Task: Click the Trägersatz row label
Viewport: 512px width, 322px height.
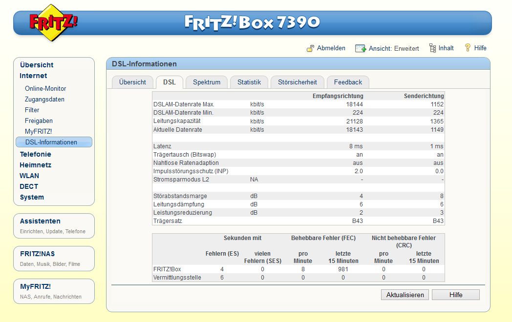Action: [168, 221]
